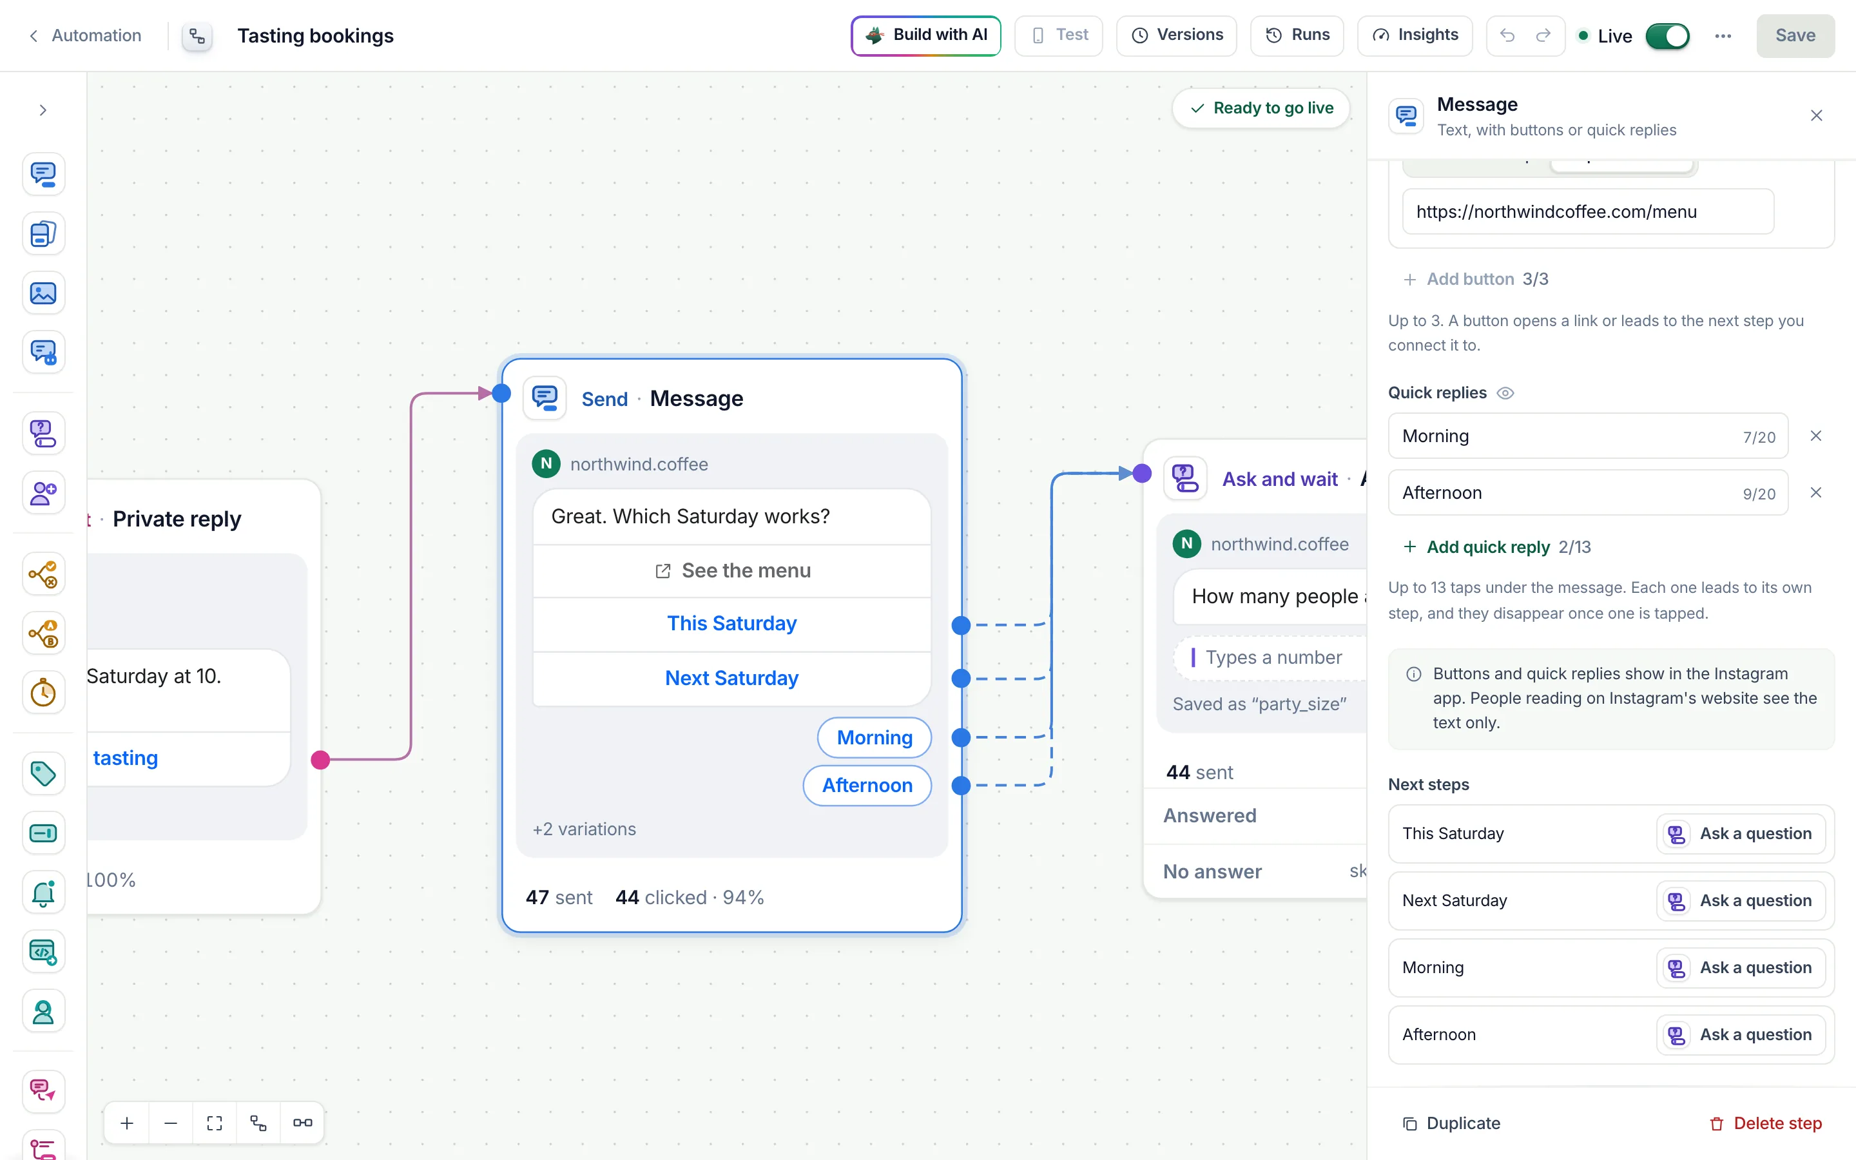Open the Versions panel
This screenshot has width=1856, height=1160.
1177,35
